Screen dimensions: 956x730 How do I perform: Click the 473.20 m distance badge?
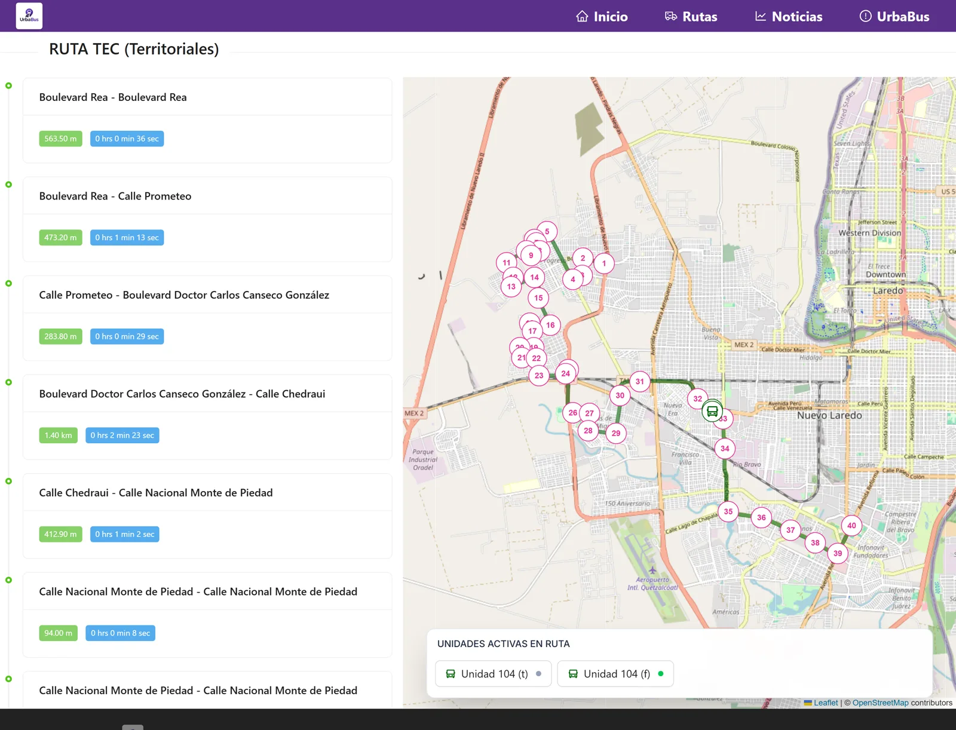coord(60,238)
